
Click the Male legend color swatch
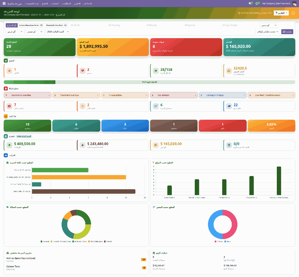225,242
